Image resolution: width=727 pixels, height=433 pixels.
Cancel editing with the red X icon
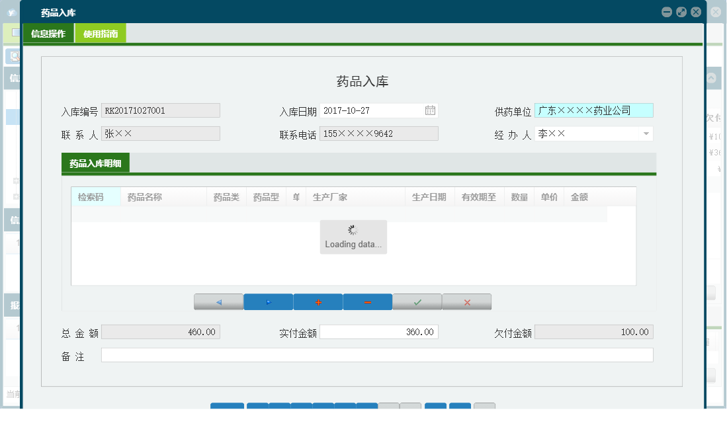466,301
